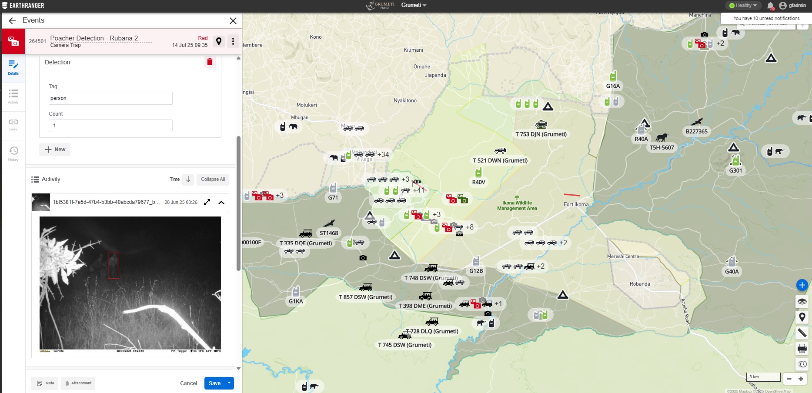812x393 pixels.
Task: Zoom out the map
Action: (x=789, y=379)
